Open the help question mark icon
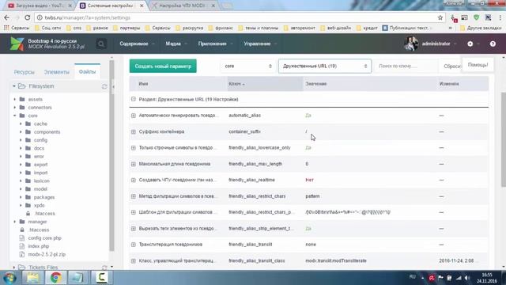The height and width of the screenshot is (285, 506). 493,44
